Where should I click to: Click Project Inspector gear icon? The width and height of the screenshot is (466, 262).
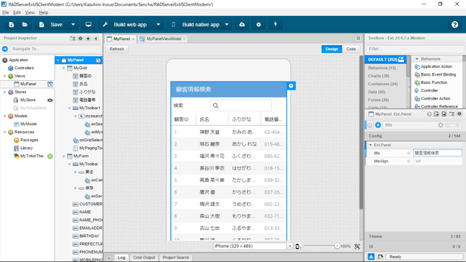coord(81,39)
